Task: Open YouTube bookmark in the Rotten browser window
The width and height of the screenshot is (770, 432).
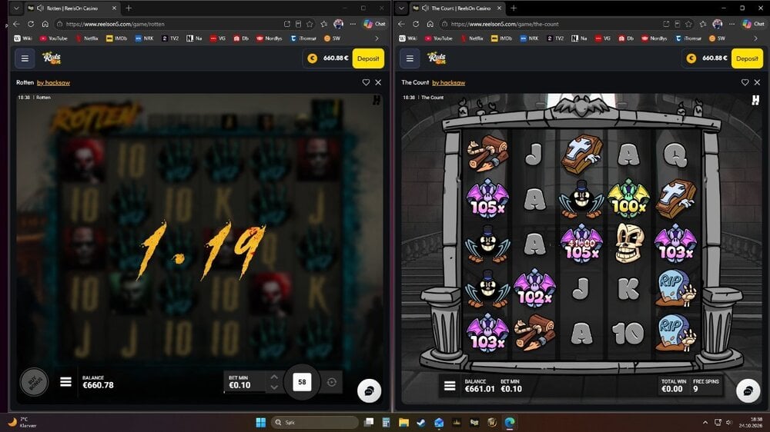Action: point(54,38)
